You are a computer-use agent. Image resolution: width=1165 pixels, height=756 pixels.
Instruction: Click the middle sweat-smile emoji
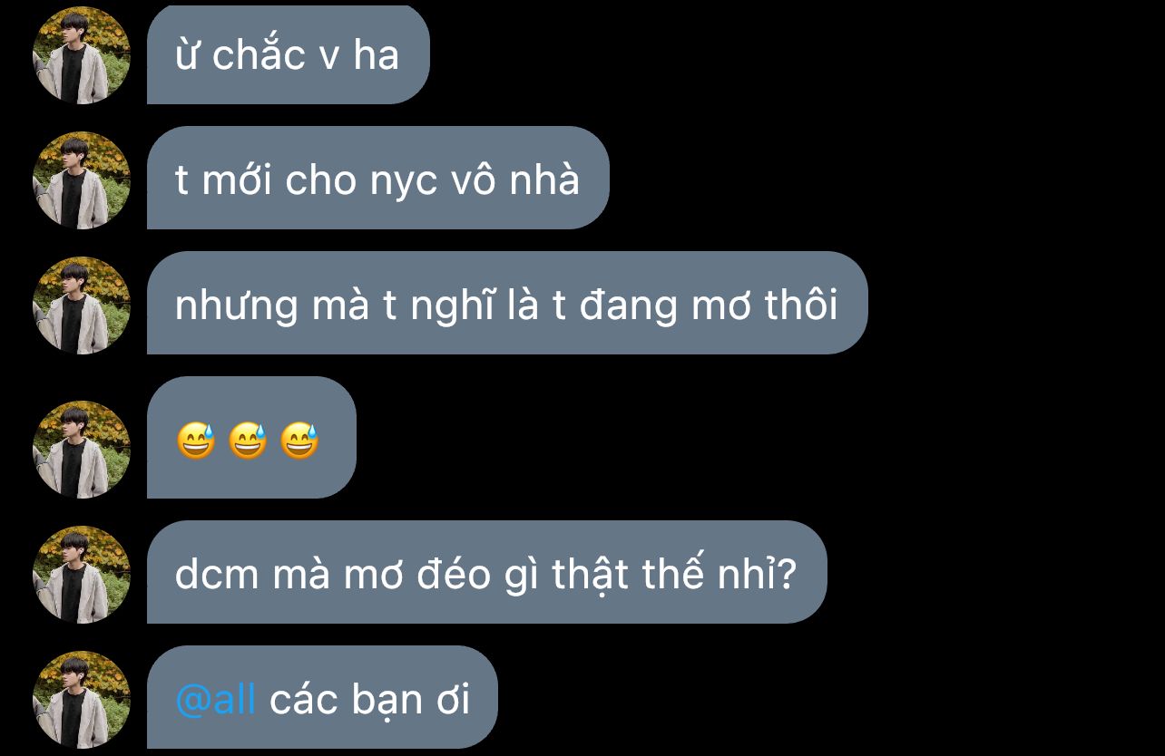point(248,442)
